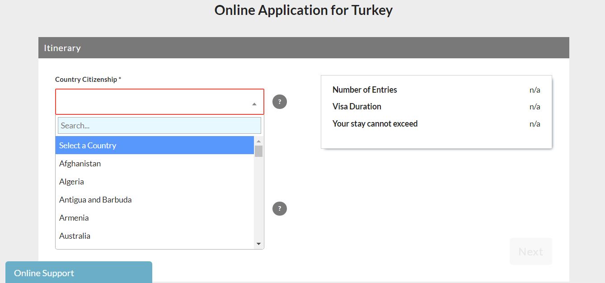605x283 pixels.
Task: Click the country list scrollbar thumb
Action: [258, 151]
